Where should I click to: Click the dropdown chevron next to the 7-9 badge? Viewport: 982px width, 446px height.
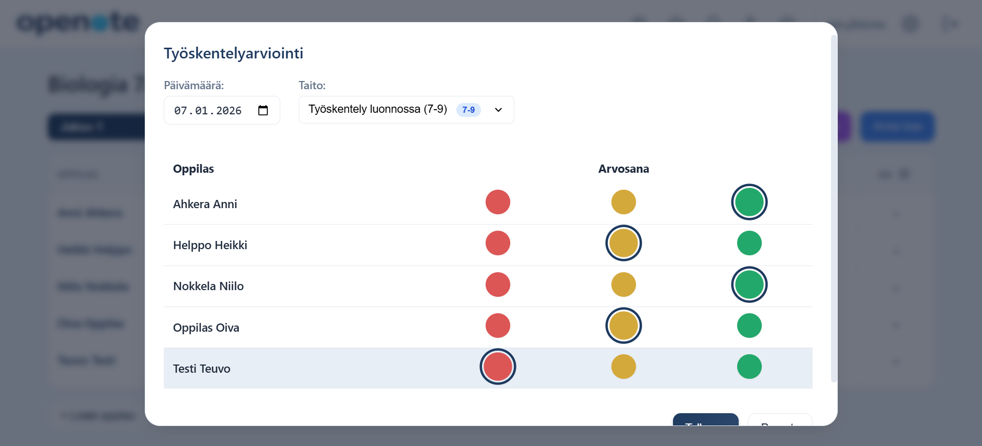(x=498, y=110)
